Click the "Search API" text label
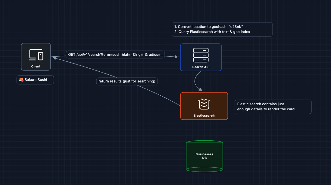The height and width of the screenshot is (185, 331). (201, 67)
